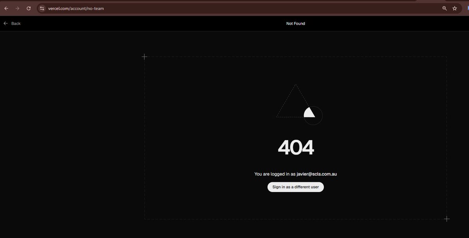Screen dimensions: 469x238
Task: Go Back using the page's Back link
Action: point(12,23)
